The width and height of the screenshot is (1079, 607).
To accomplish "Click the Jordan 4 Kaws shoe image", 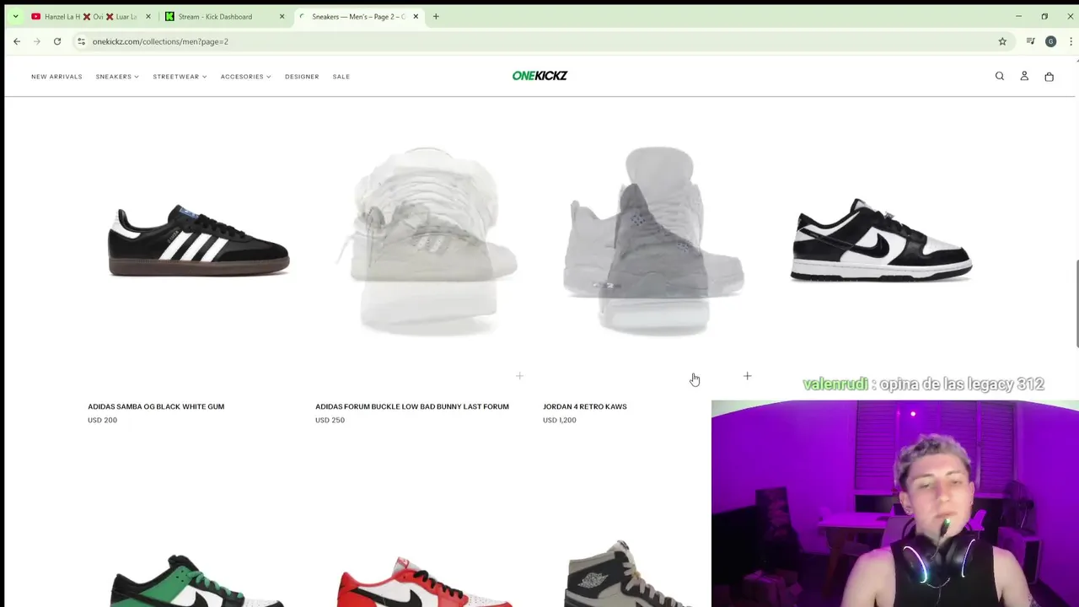I will pyautogui.click(x=654, y=240).
